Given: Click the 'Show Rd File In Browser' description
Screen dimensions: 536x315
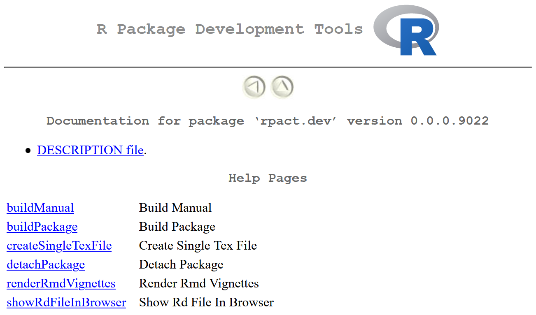Looking at the screenshot, I should pyautogui.click(x=206, y=302).
